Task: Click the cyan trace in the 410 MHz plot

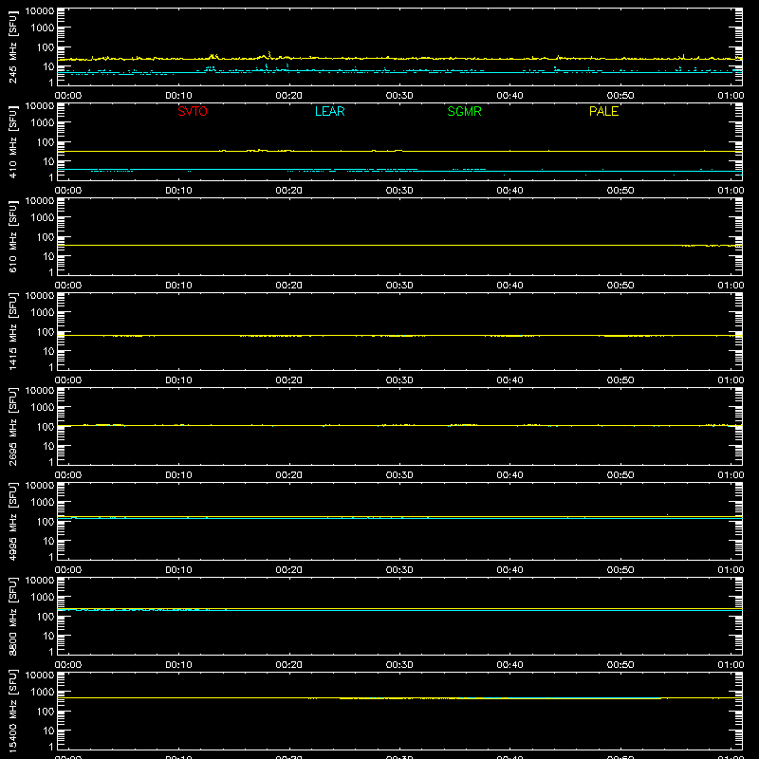Action: 399,171
